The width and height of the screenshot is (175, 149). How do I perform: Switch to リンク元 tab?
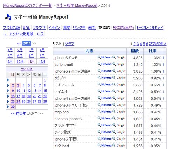pyautogui.click(x=79, y=28)
